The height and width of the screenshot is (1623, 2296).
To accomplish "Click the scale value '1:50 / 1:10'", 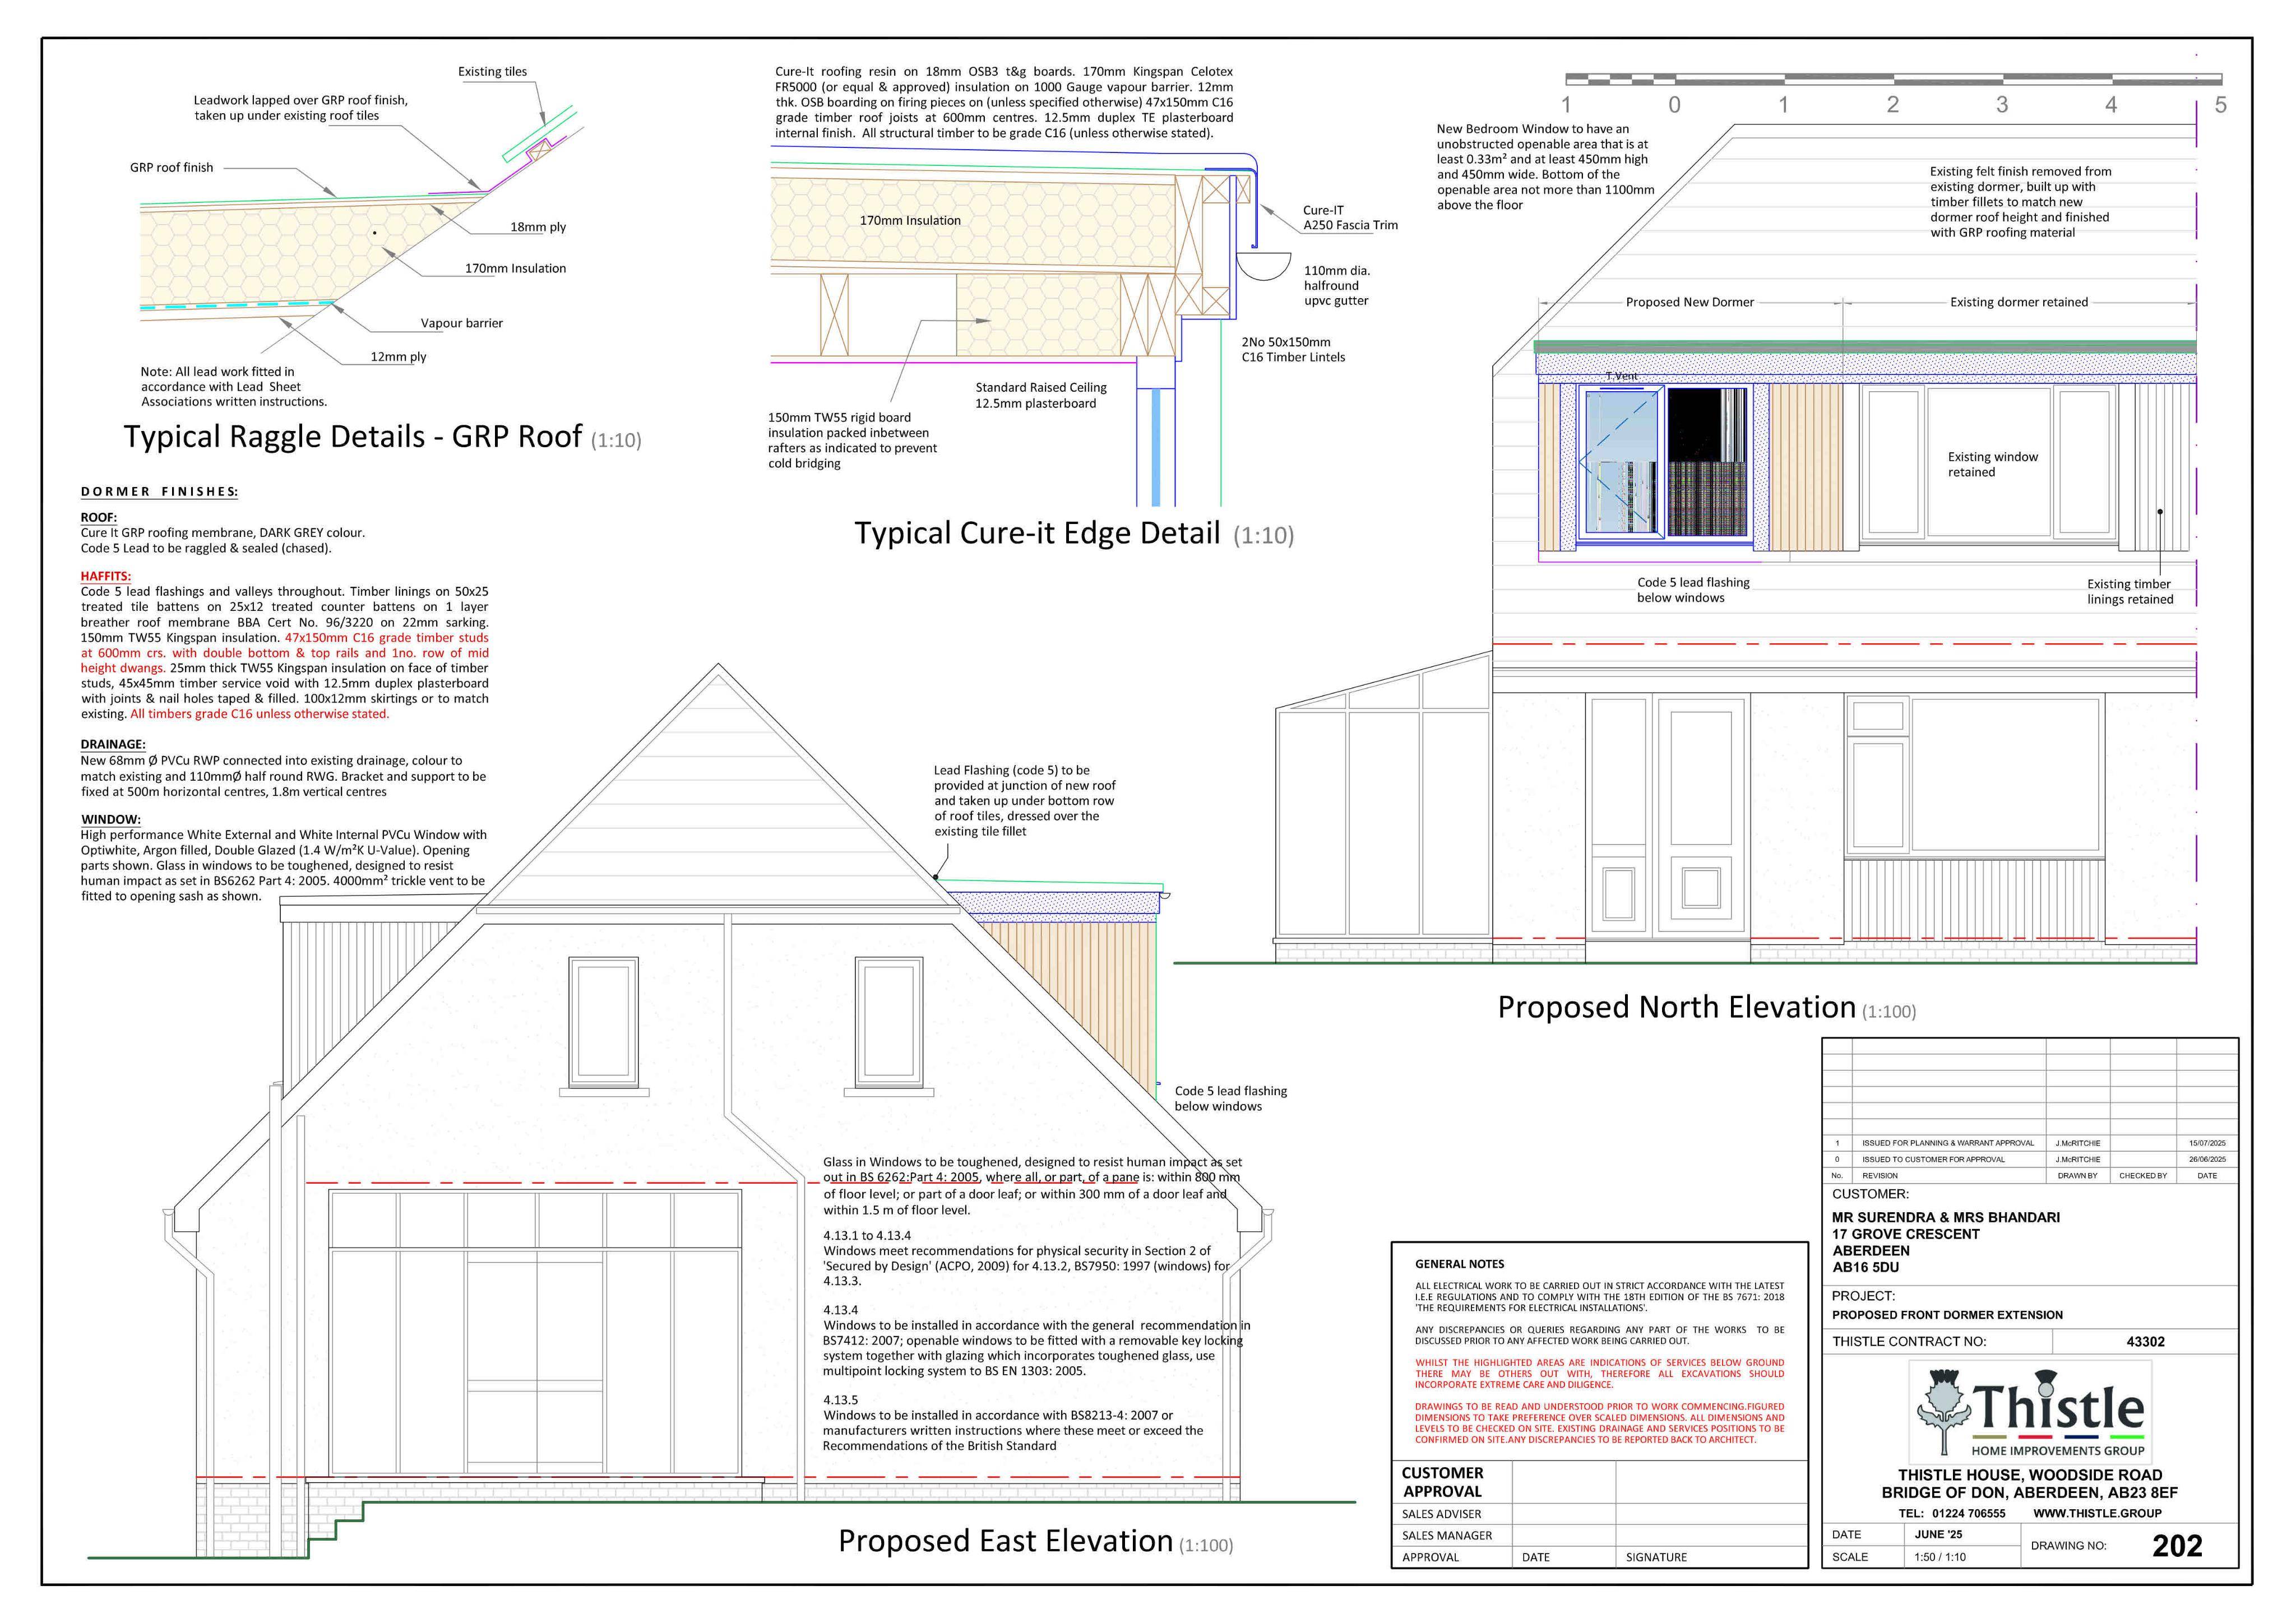I will pos(1939,1557).
